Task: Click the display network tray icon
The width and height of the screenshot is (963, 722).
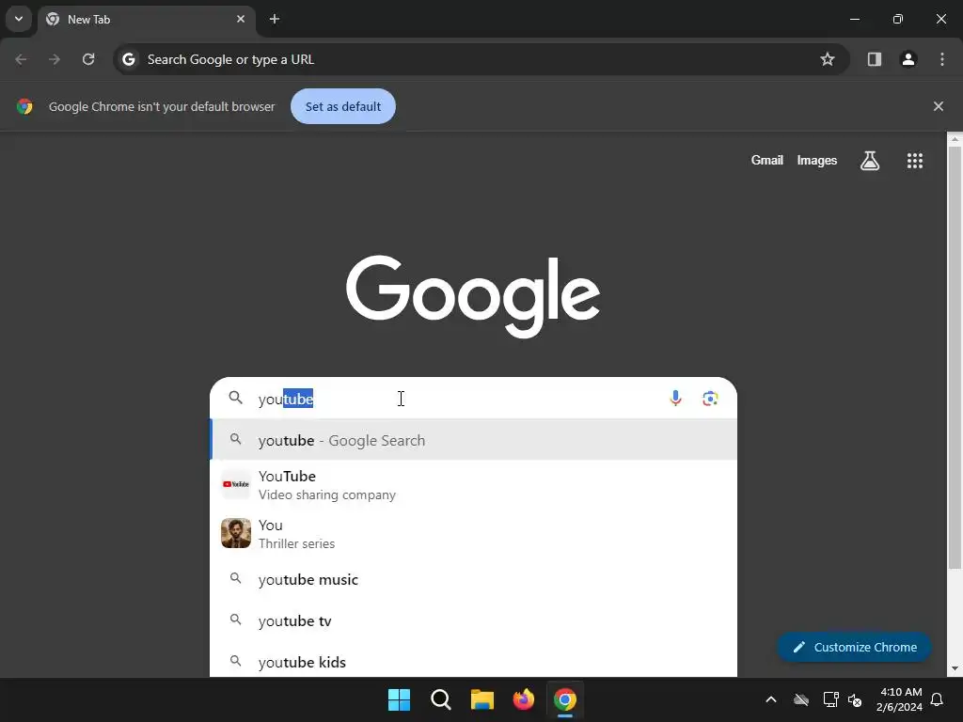Action: click(x=830, y=699)
